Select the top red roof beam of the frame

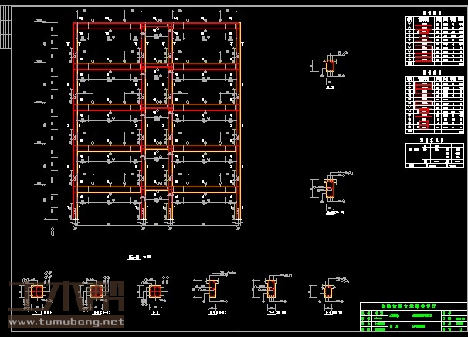coord(154,26)
